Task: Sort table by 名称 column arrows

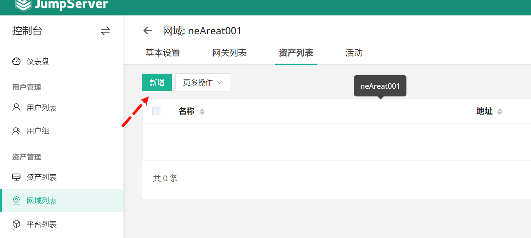Action: point(202,111)
